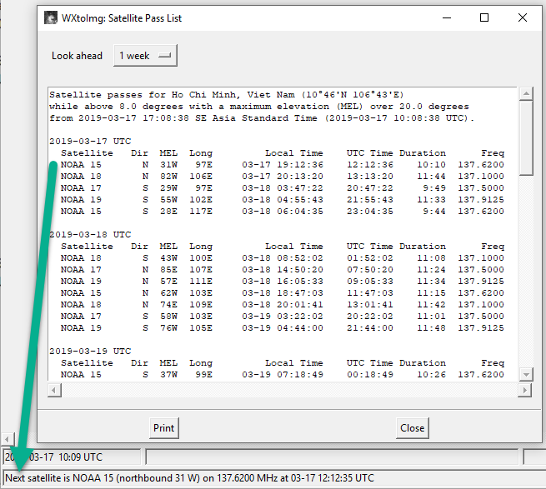The height and width of the screenshot is (489, 546).
Task: Click the 2019-03-18 UTC date heading
Action: click(x=90, y=235)
